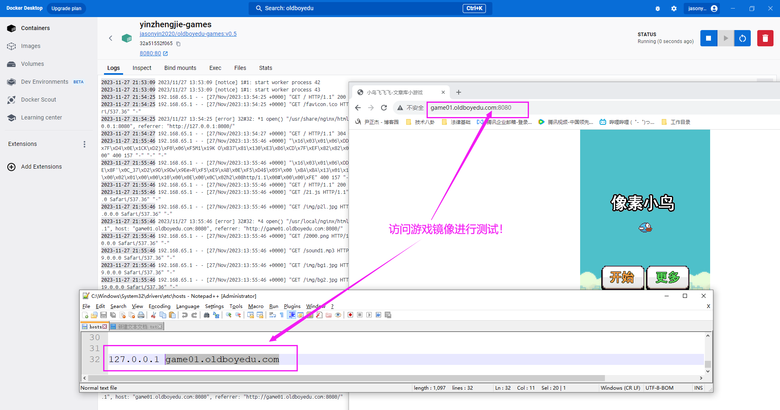The image size is (780, 410).
Task: Start macro recording with the red record icon
Action: coord(350,315)
